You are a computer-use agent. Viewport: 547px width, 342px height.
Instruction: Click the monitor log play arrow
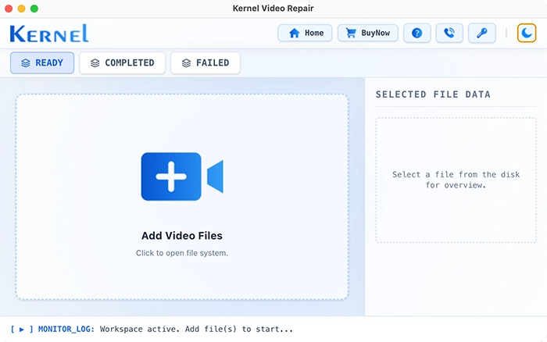coord(22,330)
